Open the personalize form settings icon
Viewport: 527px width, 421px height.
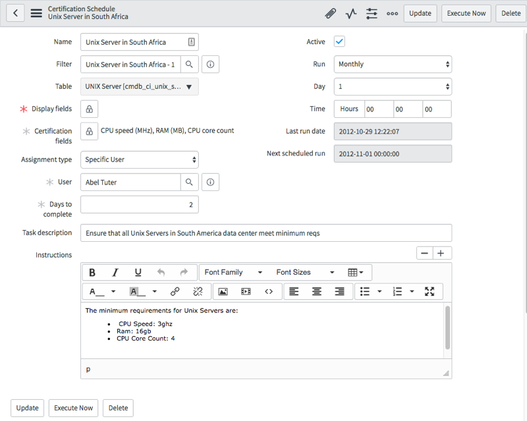372,13
